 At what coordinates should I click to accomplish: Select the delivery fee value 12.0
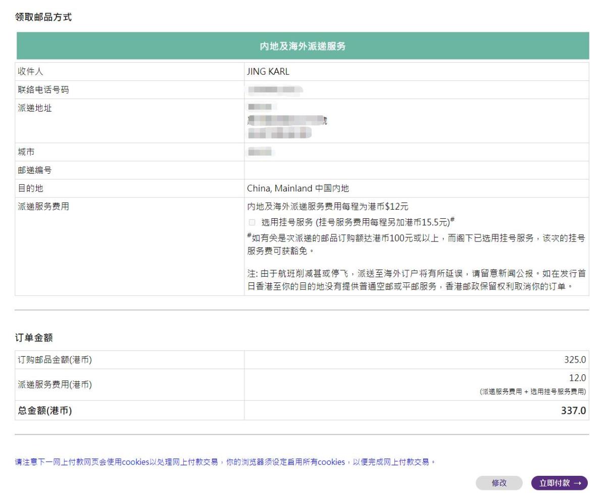point(577,378)
